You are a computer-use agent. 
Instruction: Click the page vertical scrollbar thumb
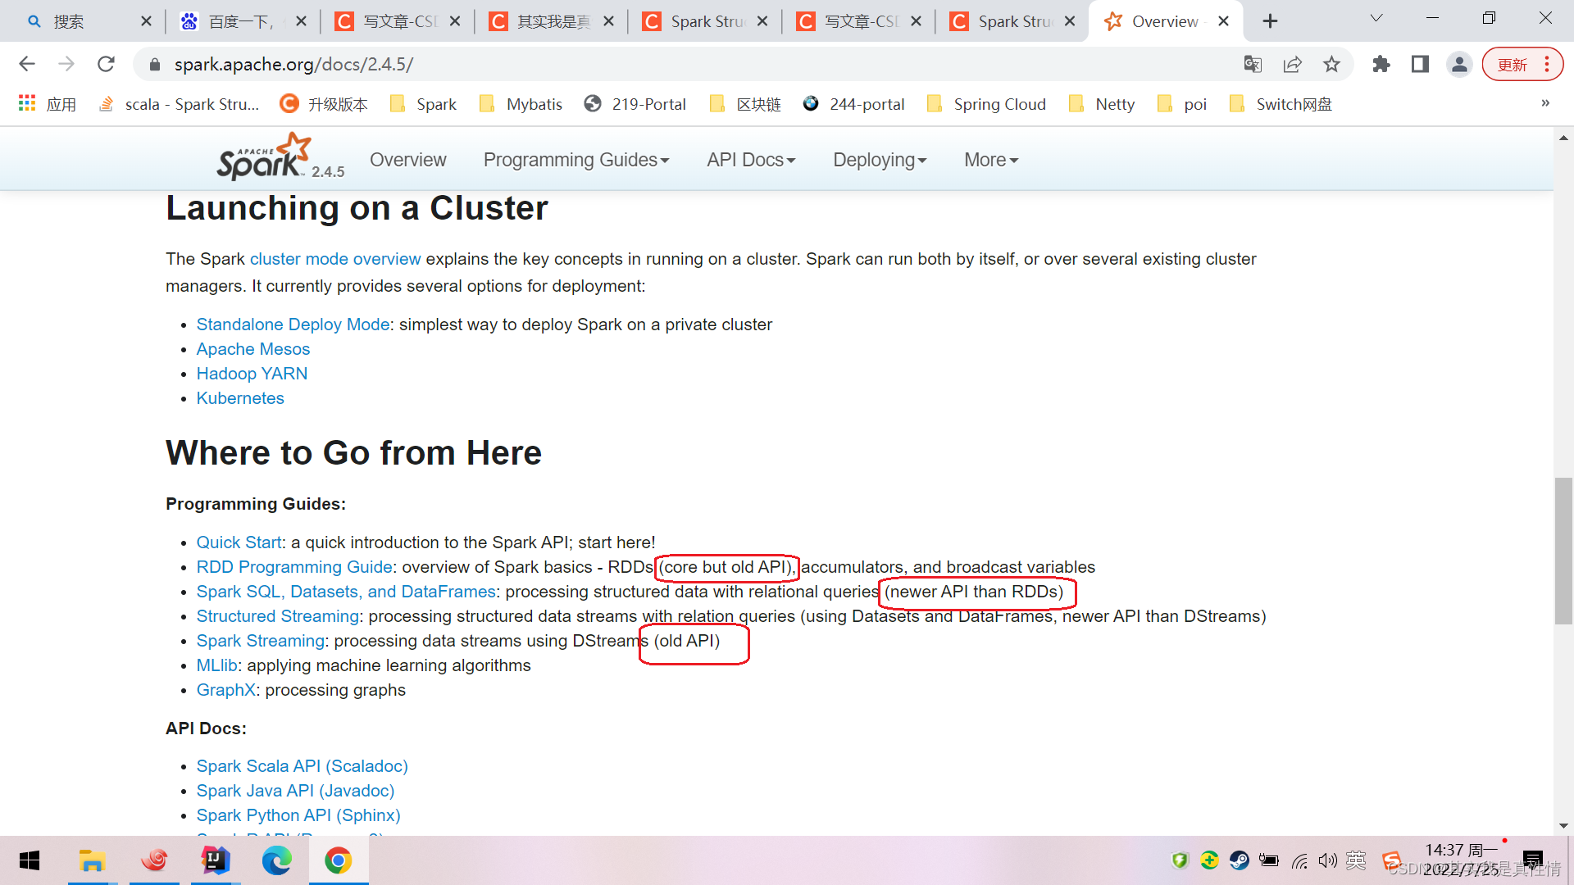tap(1563, 551)
